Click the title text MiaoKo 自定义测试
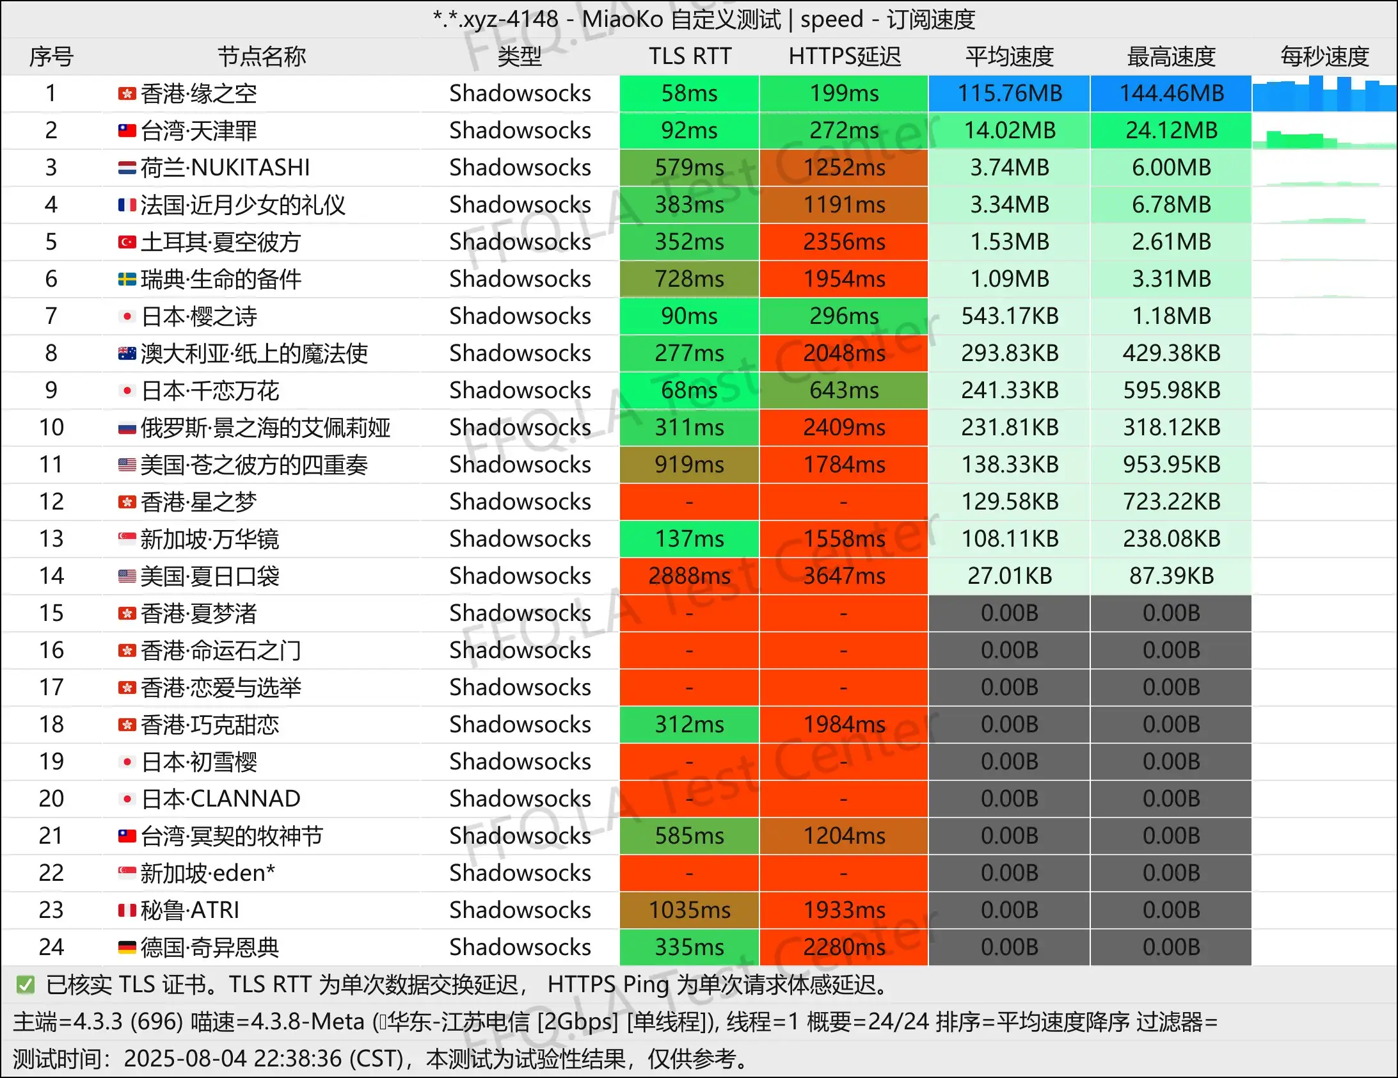The height and width of the screenshot is (1078, 1398). coord(681,19)
